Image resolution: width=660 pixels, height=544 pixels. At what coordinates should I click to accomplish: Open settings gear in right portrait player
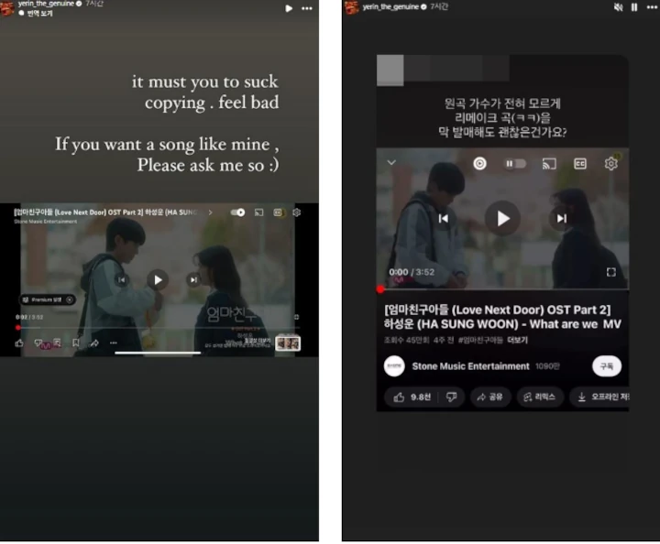610,163
